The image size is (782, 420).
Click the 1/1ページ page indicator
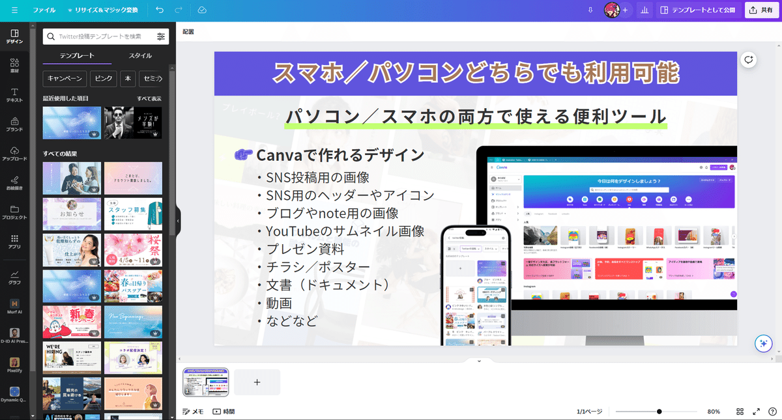(x=589, y=412)
